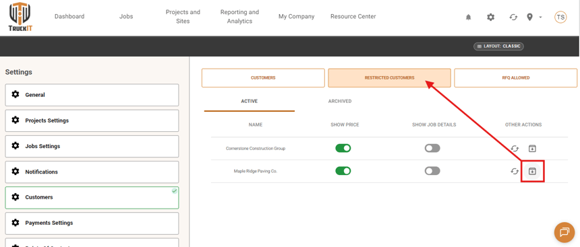
Task: Click the location pin icon
Action: [529, 17]
